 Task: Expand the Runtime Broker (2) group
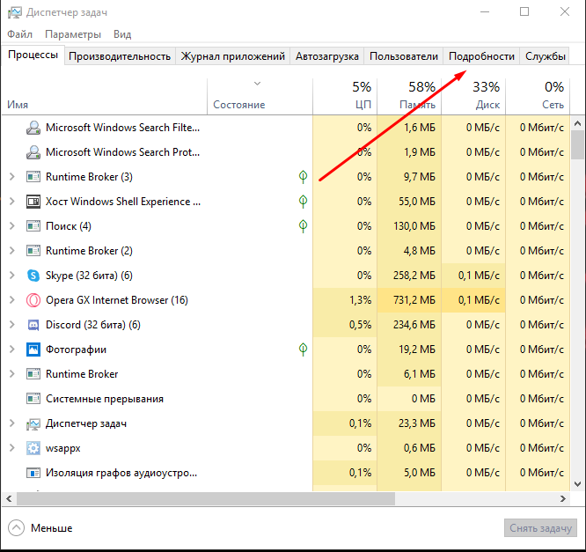tap(12, 251)
